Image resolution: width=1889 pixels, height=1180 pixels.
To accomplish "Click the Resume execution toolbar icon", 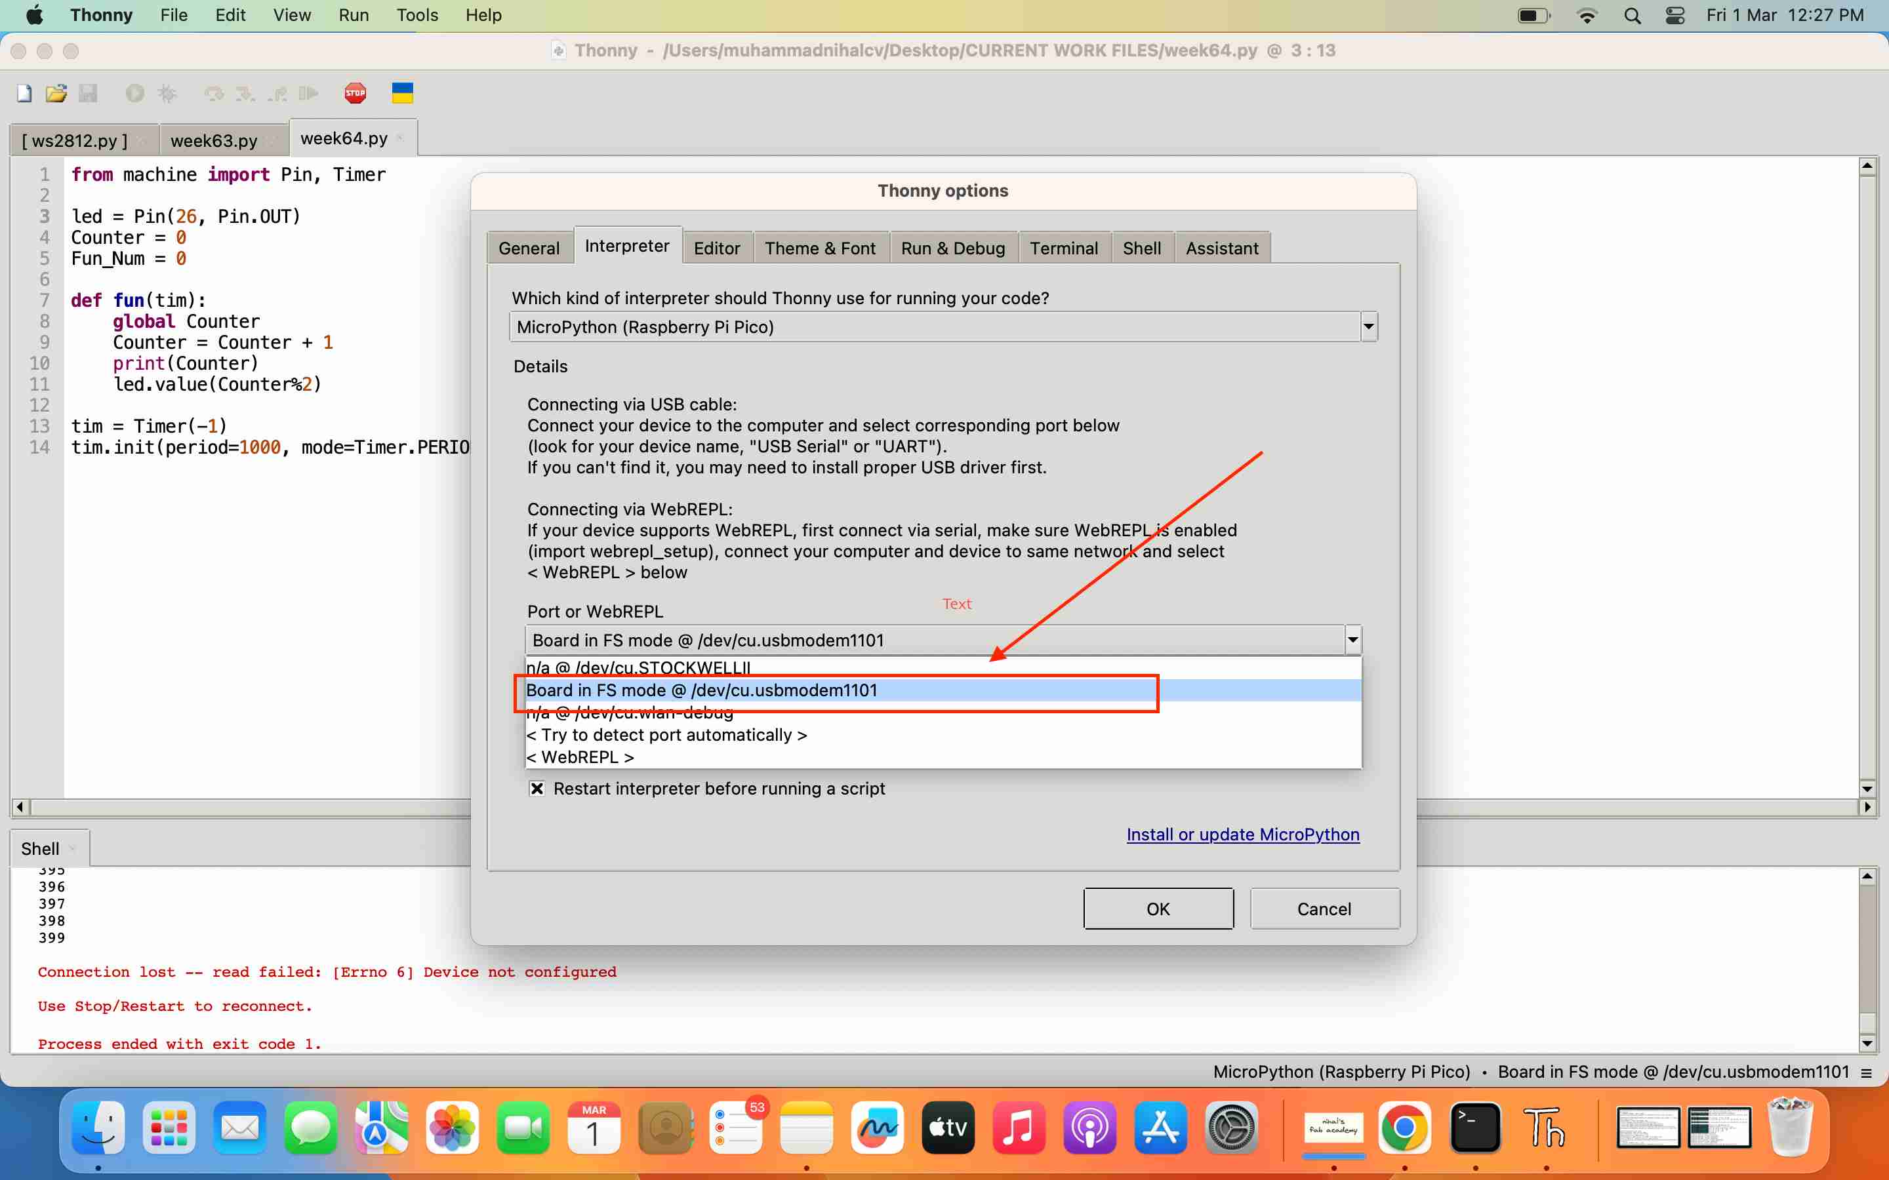I will tap(309, 94).
